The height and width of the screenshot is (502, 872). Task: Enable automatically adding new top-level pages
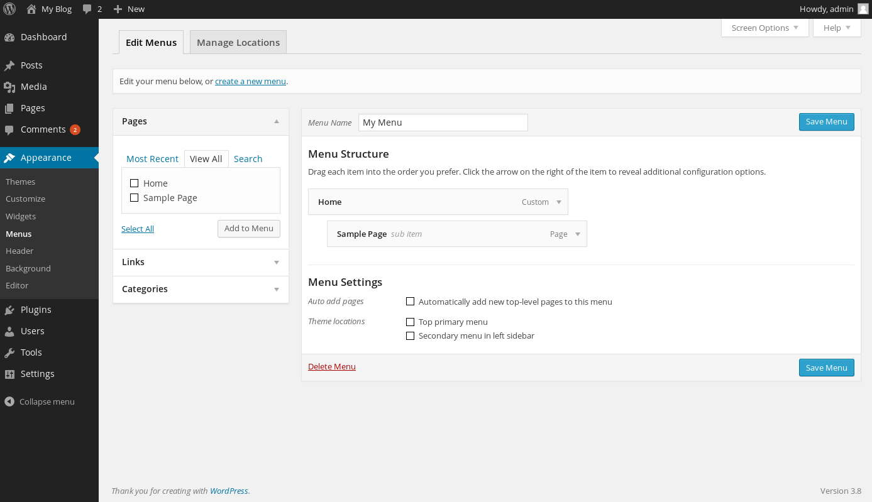pyautogui.click(x=411, y=302)
